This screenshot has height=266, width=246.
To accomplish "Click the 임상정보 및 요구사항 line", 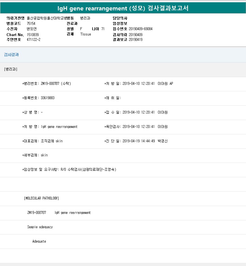I will coord(69,170).
